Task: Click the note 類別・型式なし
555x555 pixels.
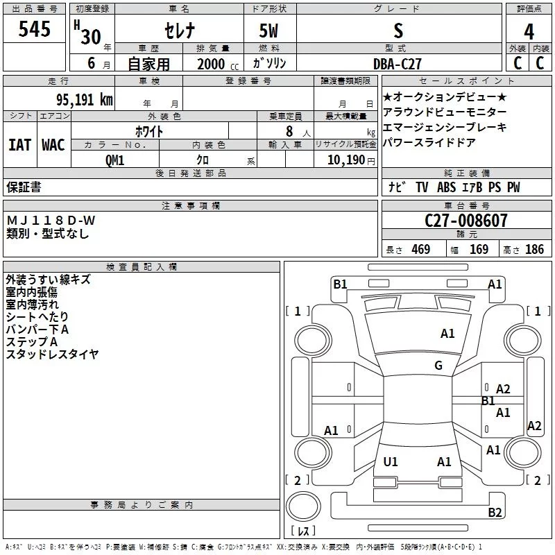Action: 47,233
